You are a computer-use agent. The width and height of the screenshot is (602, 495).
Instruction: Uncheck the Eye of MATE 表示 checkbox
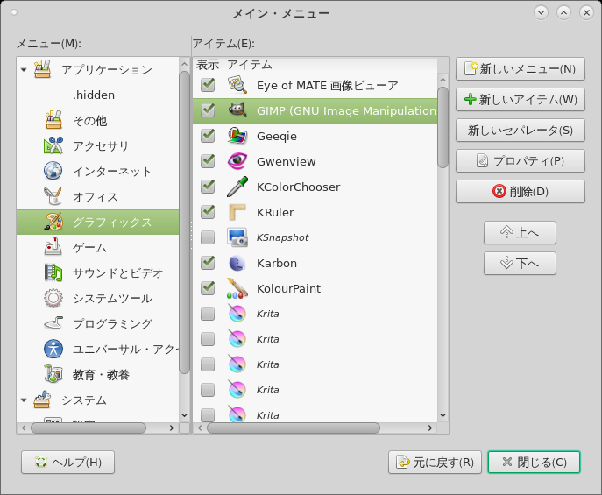click(208, 85)
